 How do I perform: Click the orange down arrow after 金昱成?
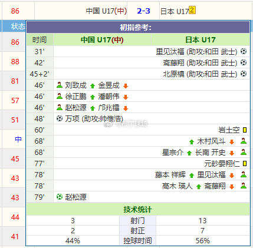click(x=126, y=86)
